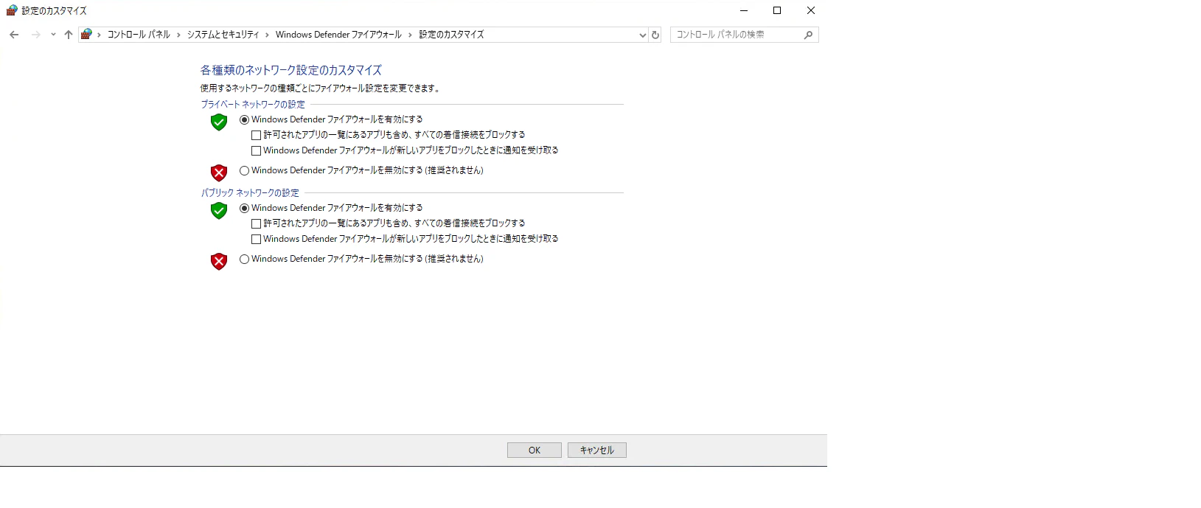Go up one level arrow
The image size is (1201, 508).
(69, 35)
